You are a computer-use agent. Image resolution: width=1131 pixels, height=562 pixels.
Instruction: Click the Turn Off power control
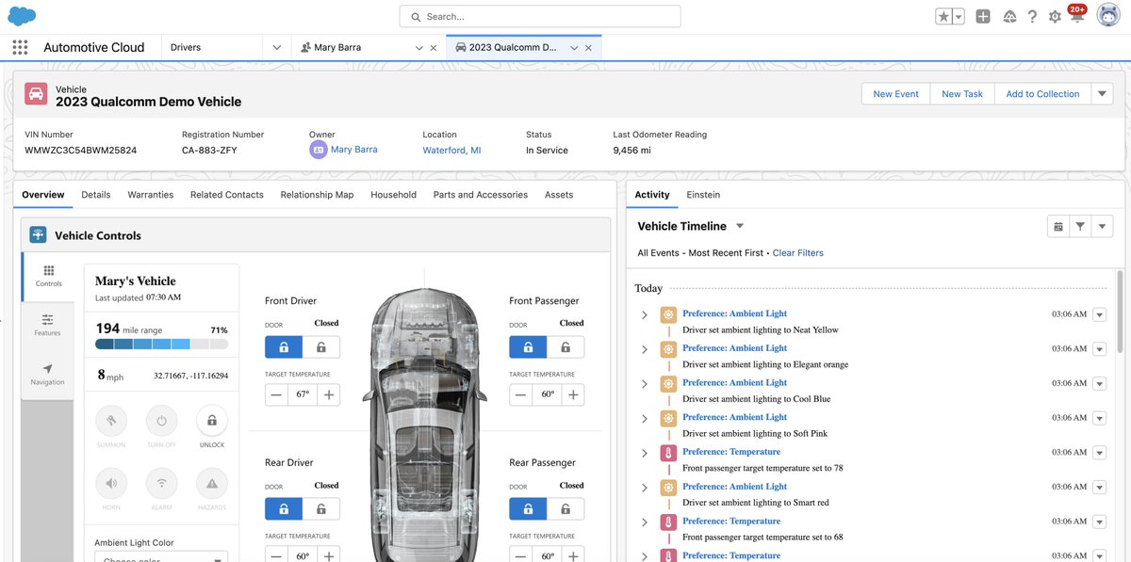(161, 422)
